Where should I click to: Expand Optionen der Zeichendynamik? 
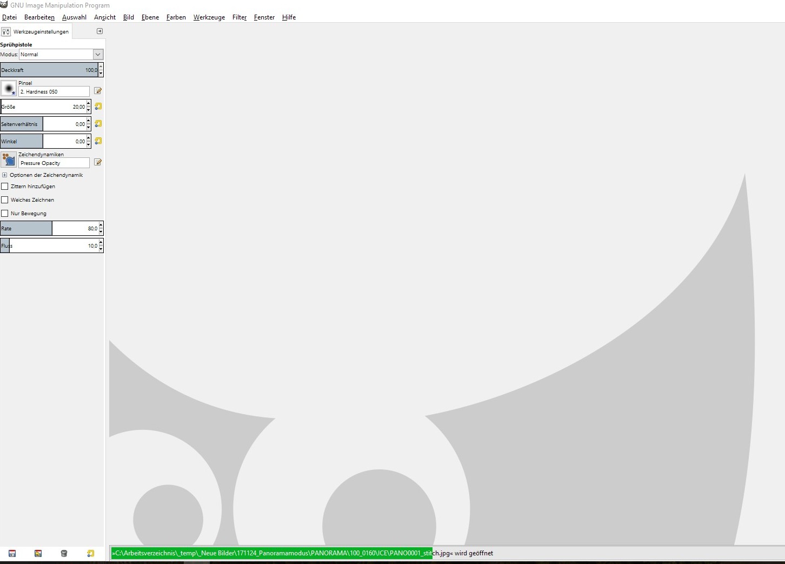4,175
